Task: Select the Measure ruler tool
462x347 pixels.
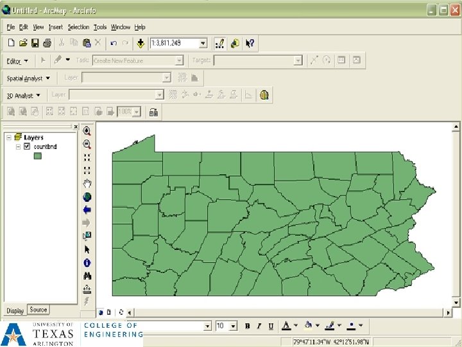Action: 87,289
